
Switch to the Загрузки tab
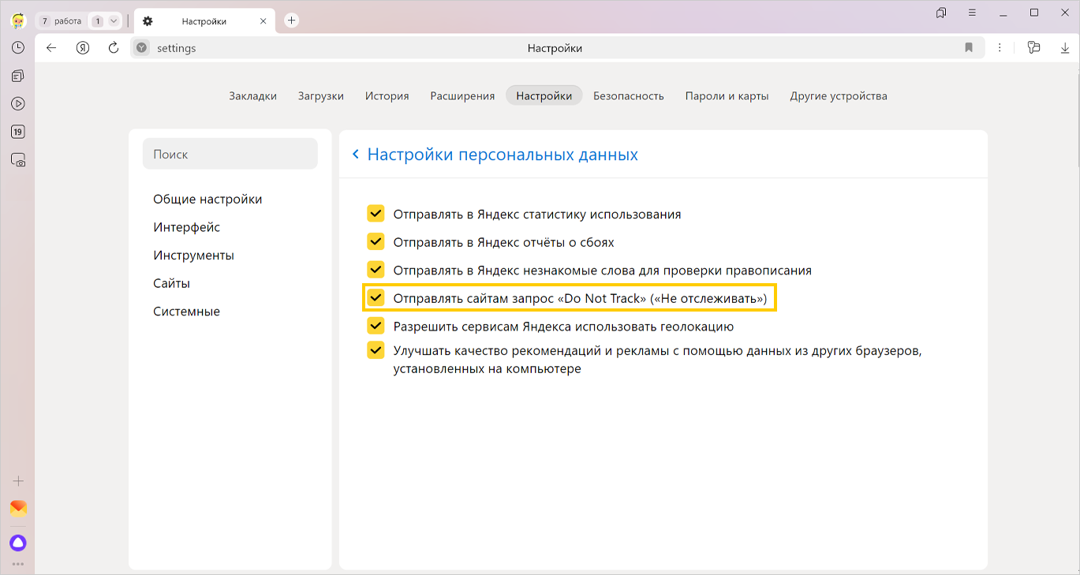320,95
